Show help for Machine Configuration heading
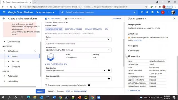 (67, 22)
